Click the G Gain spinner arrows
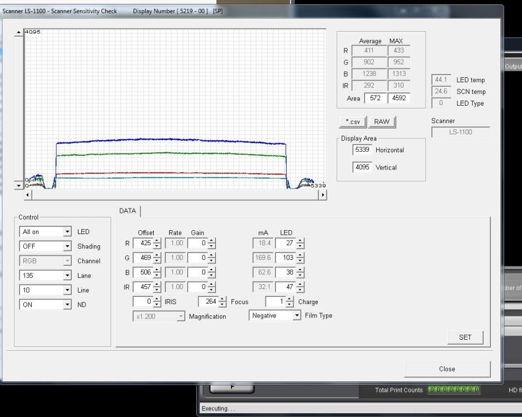 (x=211, y=258)
